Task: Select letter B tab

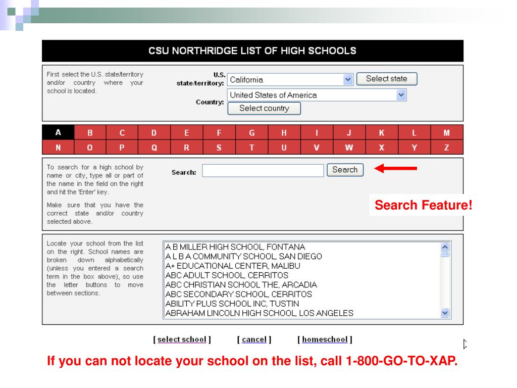Action: (x=90, y=132)
